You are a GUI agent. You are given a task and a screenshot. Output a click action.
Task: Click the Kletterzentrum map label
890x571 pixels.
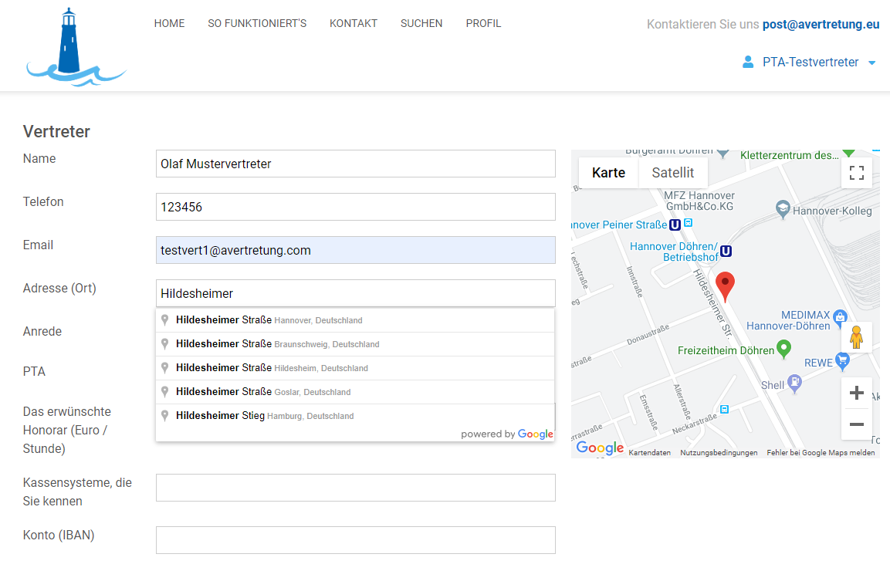coord(789,156)
